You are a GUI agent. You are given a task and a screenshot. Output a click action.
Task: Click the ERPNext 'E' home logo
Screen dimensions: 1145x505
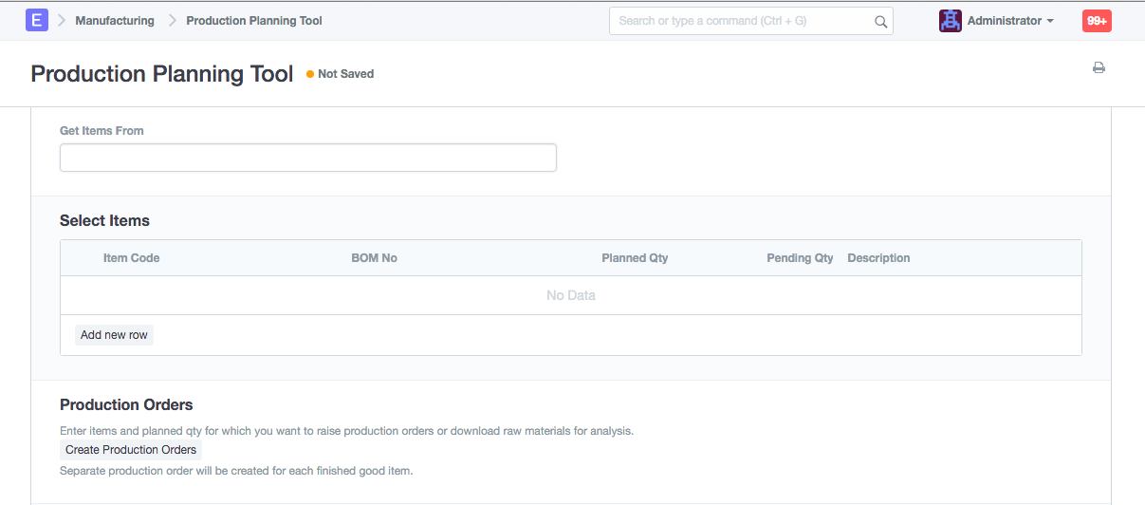point(37,20)
